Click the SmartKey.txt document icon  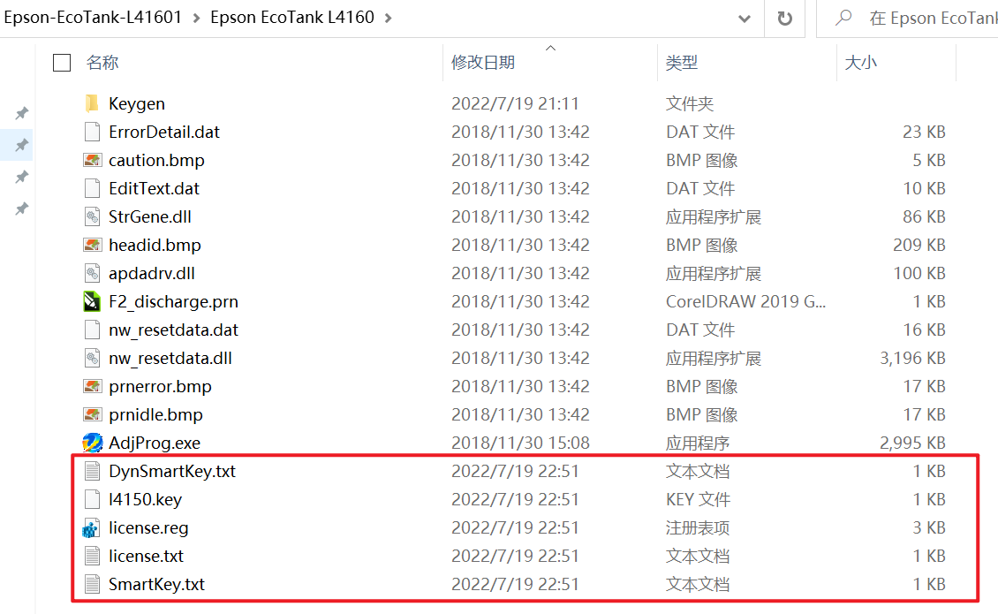92,584
